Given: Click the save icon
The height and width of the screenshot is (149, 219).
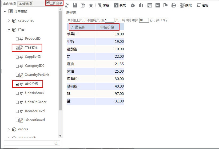Looking at the screenshot, I should coord(75,5).
